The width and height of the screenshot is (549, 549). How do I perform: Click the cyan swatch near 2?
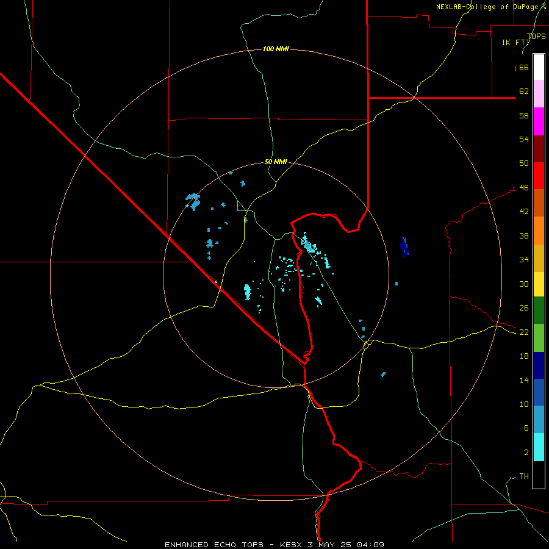[539, 447]
